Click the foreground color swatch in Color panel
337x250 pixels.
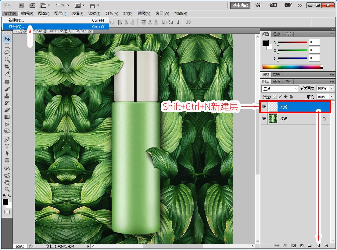click(266, 43)
